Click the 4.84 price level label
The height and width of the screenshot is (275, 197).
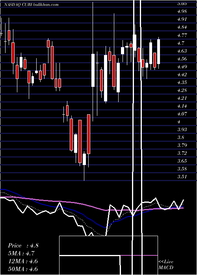coord(182,27)
